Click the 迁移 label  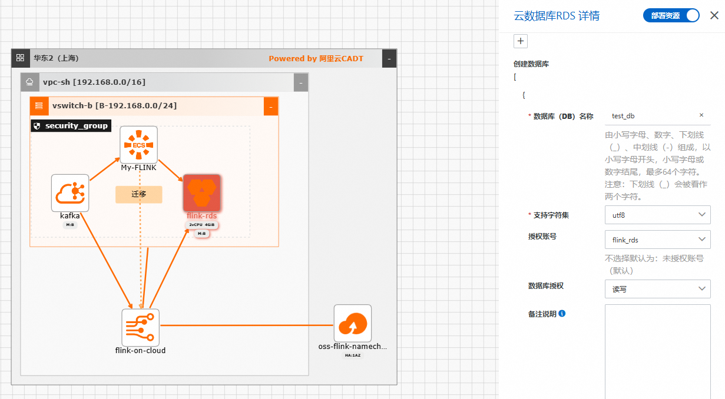(138, 195)
